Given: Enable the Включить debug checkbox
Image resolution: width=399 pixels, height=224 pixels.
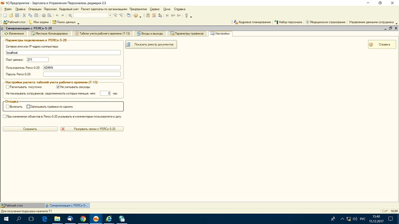Looking at the screenshot, I should click(8, 107).
